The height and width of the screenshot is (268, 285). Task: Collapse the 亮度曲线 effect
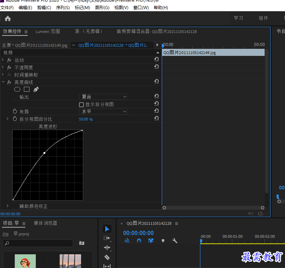pos(3,82)
